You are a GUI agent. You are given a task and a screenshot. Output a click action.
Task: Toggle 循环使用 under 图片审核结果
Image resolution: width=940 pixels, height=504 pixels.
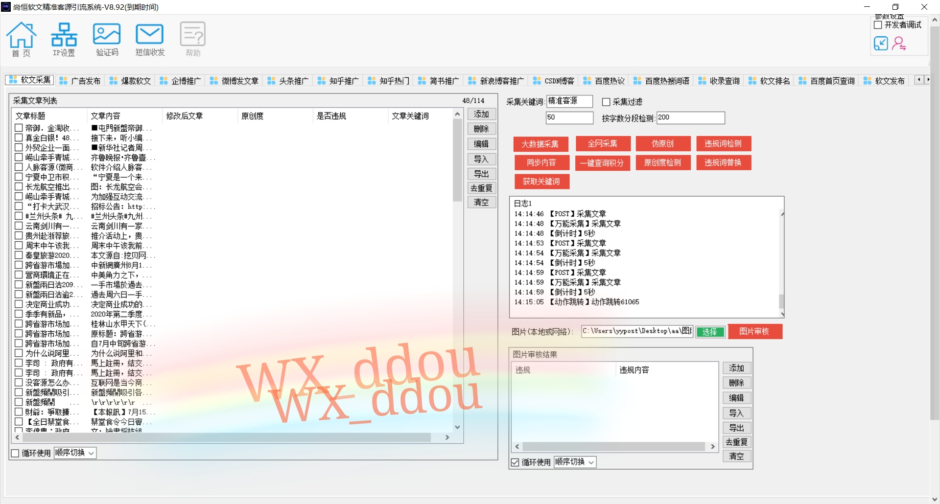pos(515,462)
